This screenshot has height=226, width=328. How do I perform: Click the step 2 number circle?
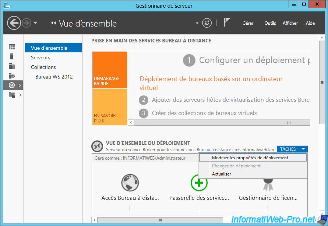[144, 100]
